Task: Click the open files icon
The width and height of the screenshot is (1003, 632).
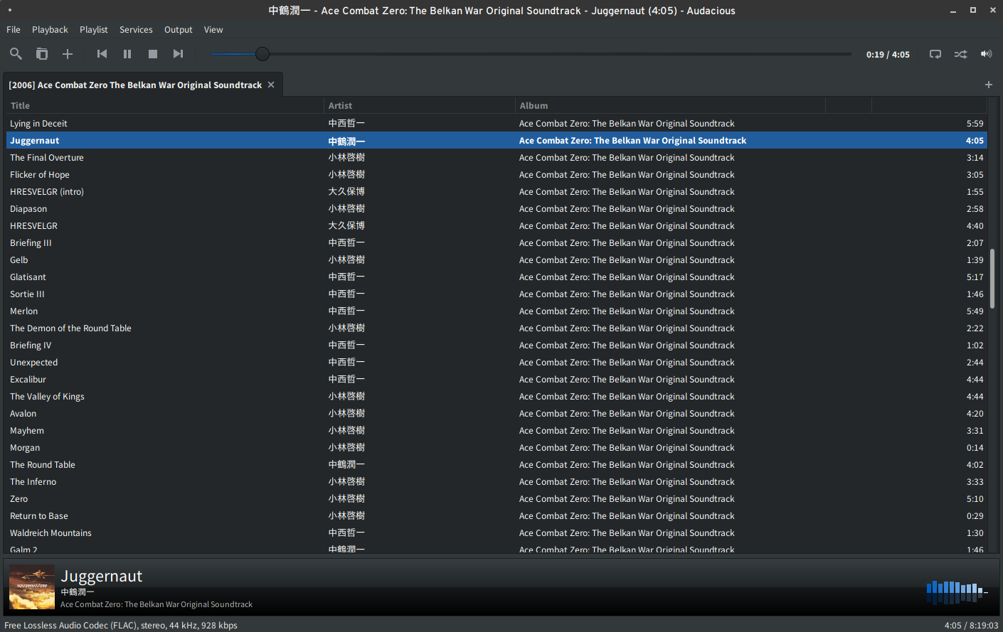Action: tap(42, 54)
